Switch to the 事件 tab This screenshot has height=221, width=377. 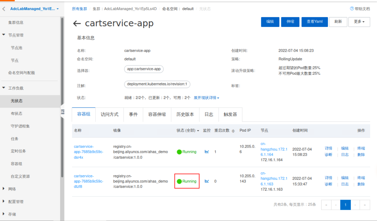(133, 114)
